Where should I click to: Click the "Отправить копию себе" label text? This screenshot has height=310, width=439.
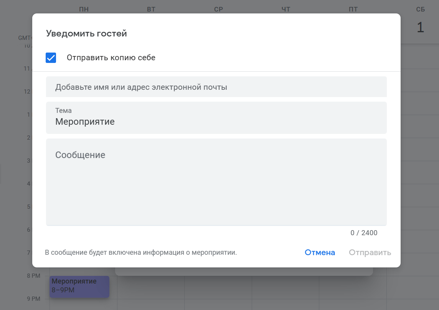click(111, 58)
